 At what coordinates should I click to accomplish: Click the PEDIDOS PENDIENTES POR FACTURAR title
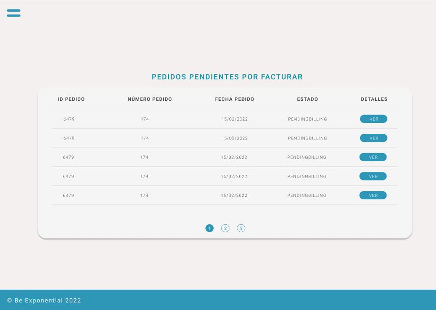tap(227, 77)
